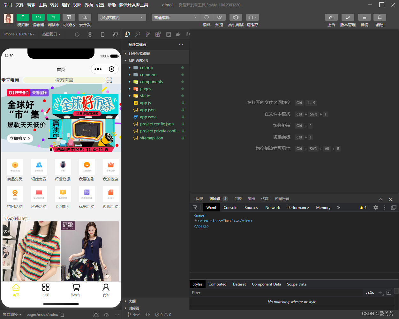The image size is (399, 319).
Task: Click the 搜索商品 search box in simulator
Action: pyautogui.click(x=64, y=80)
